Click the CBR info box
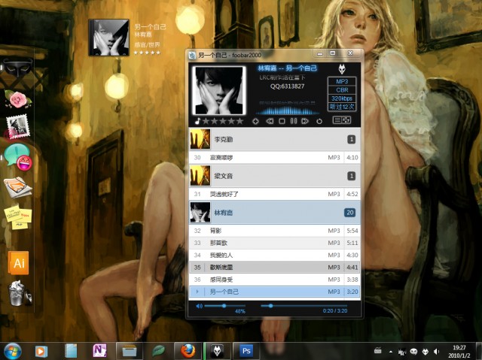 click(x=342, y=90)
